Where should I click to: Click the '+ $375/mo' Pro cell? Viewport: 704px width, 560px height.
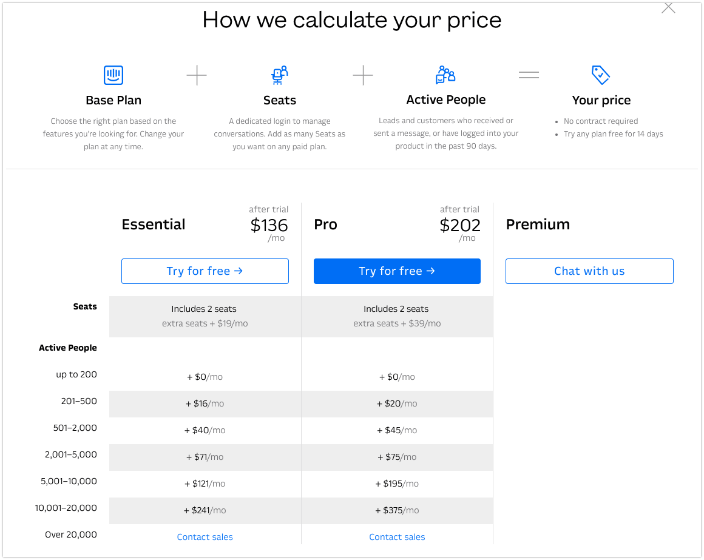coord(397,511)
